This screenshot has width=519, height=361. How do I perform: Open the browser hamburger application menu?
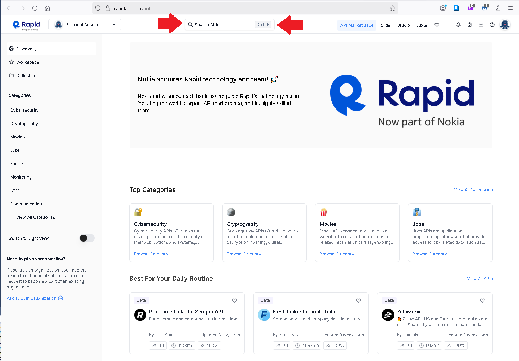click(510, 8)
